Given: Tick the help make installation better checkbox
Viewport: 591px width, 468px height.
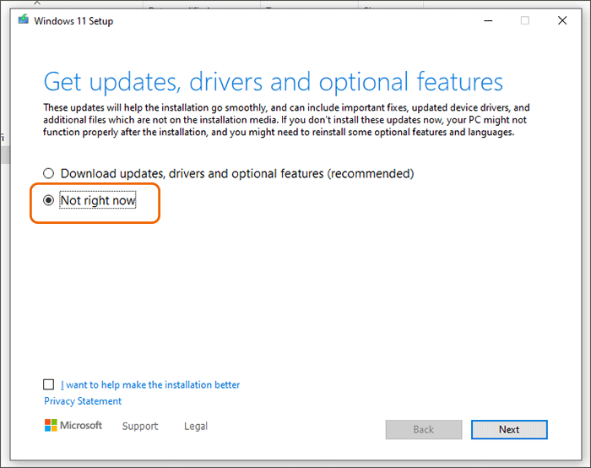Looking at the screenshot, I should tap(49, 384).
